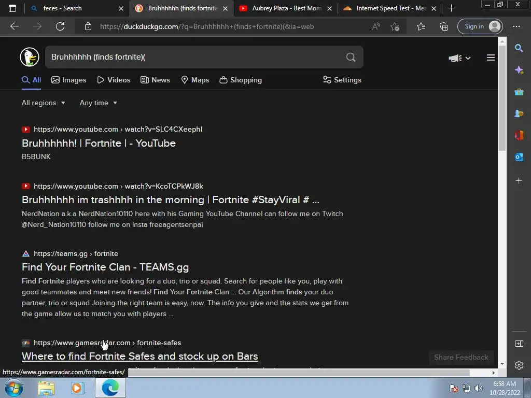Add this page to favorites star icon
Viewport: 531px width, 398px height.
395,26
